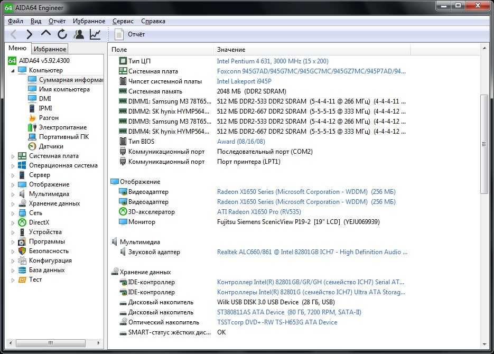Select Суммарная информация in the tree
Screen dimensions: 494x354
71,80
